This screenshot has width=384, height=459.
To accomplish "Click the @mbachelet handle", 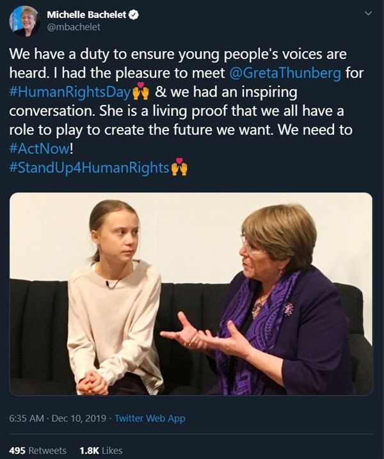I will [x=74, y=27].
